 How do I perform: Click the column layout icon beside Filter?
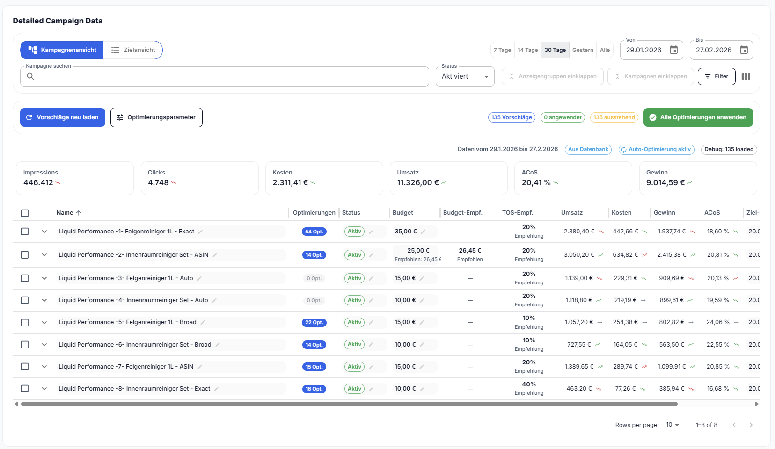(x=746, y=77)
